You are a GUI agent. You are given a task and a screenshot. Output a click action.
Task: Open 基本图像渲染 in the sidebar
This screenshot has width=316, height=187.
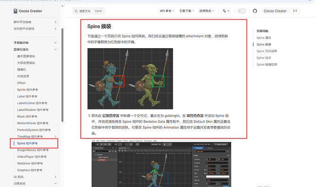(x=26, y=56)
